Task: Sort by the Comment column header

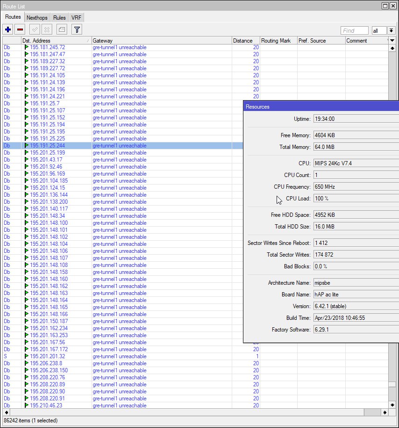Action: pyautogui.click(x=367, y=41)
